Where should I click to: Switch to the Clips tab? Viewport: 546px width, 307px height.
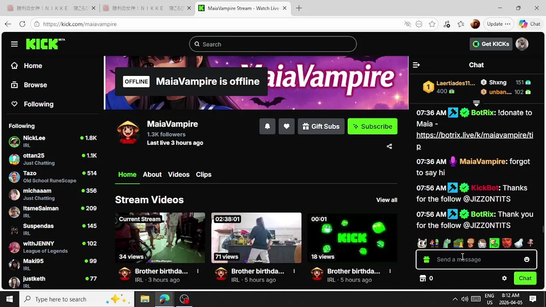[x=203, y=174]
